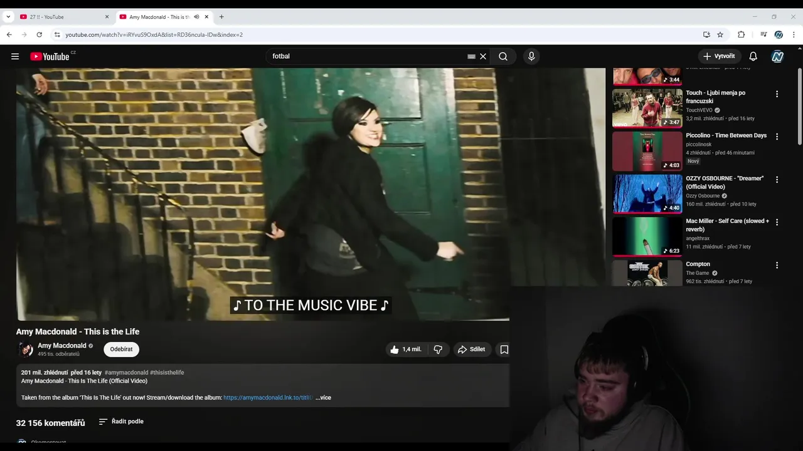Open the notifications bell
The height and width of the screenshot is (451, 803).
click(x=753, y=56)
